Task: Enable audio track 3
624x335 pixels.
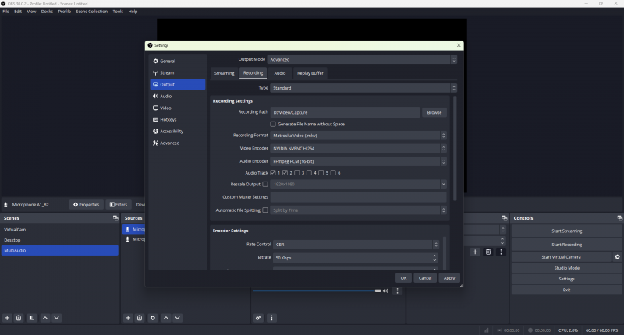Action: pos(297,173)
